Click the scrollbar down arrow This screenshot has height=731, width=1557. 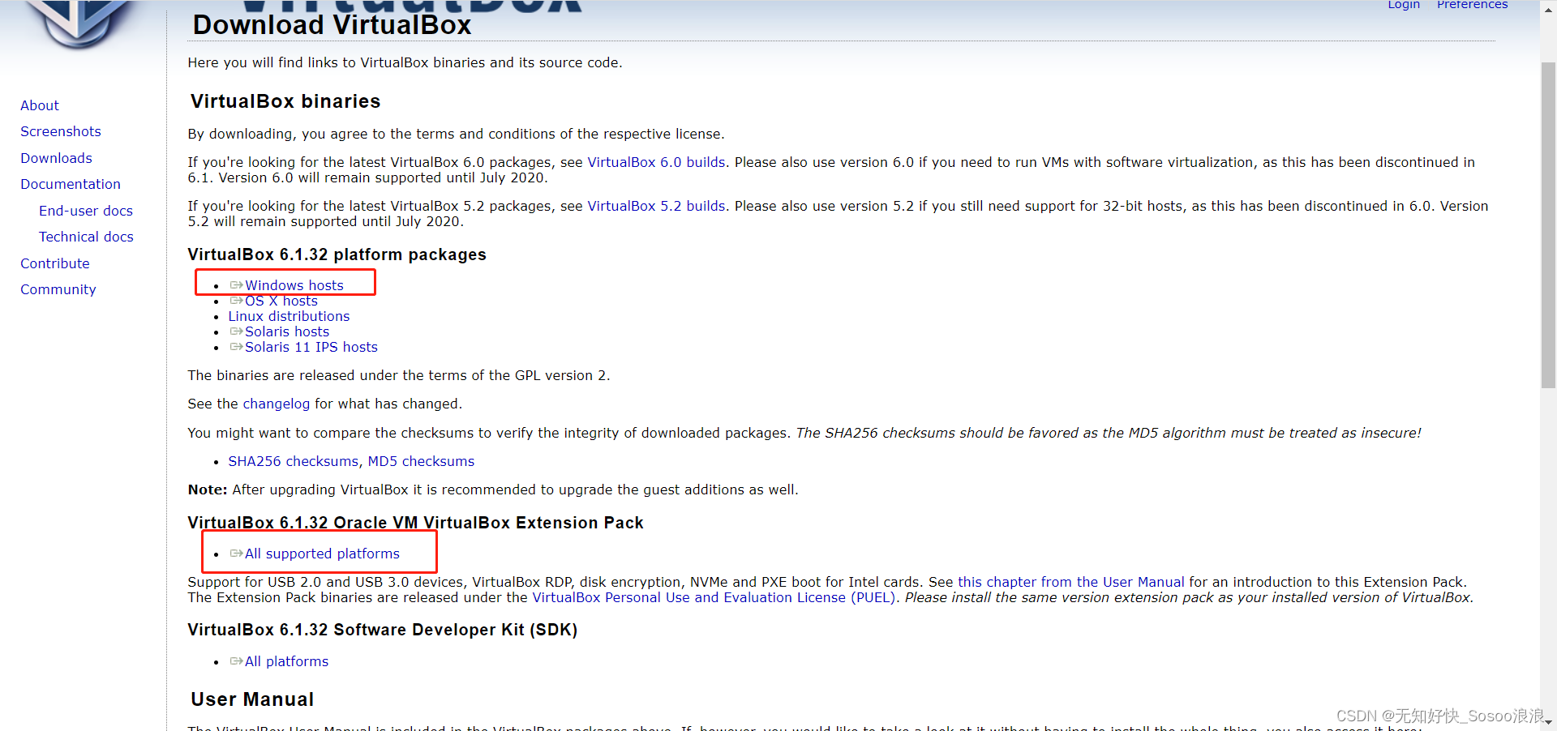1548,722
